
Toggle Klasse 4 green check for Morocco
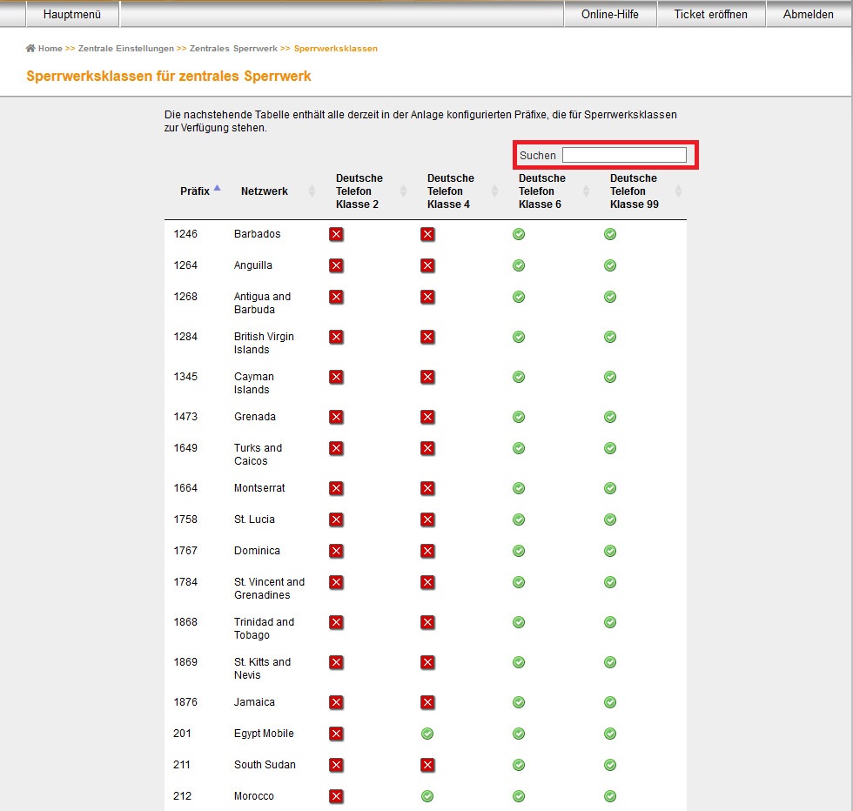[427, 797]
